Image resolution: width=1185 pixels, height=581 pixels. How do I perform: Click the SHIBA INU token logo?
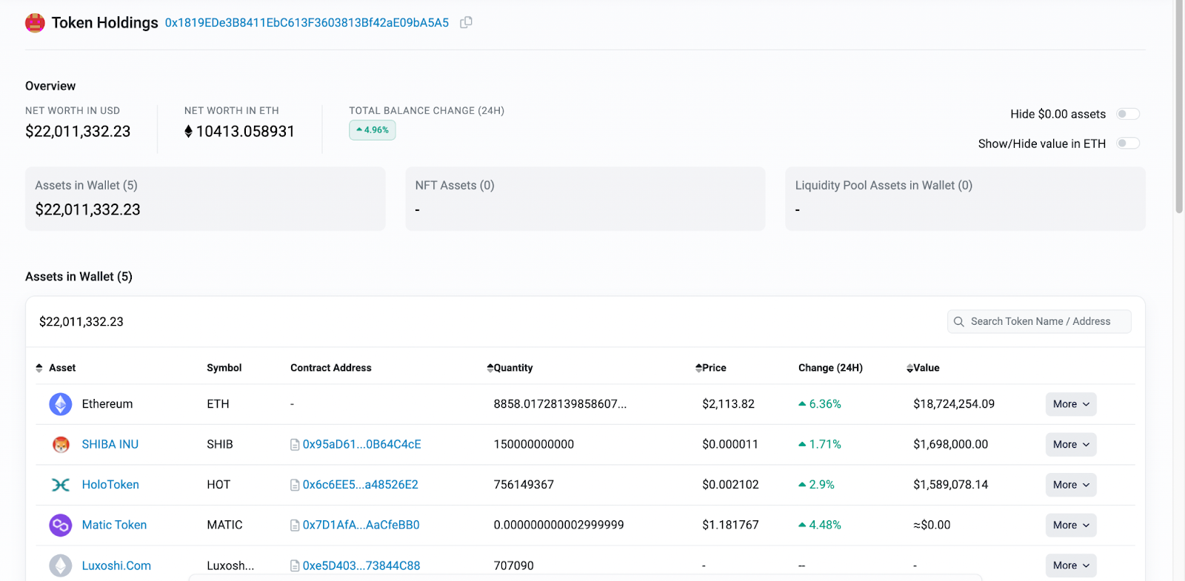point(61,444)
